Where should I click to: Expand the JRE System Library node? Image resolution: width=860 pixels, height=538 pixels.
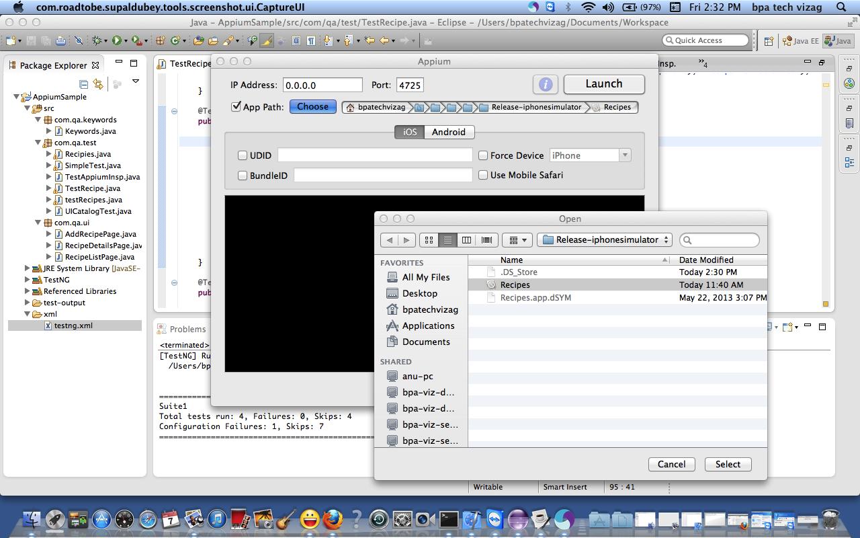click(28, 268)
